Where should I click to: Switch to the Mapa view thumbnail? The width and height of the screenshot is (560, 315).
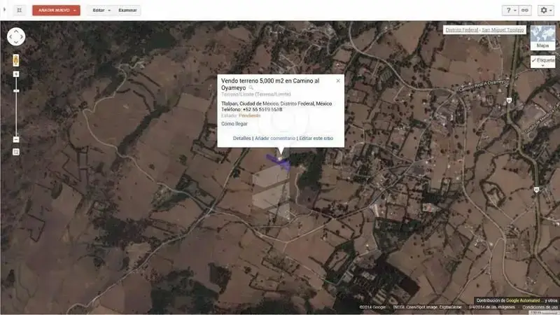tap(542, 38)
